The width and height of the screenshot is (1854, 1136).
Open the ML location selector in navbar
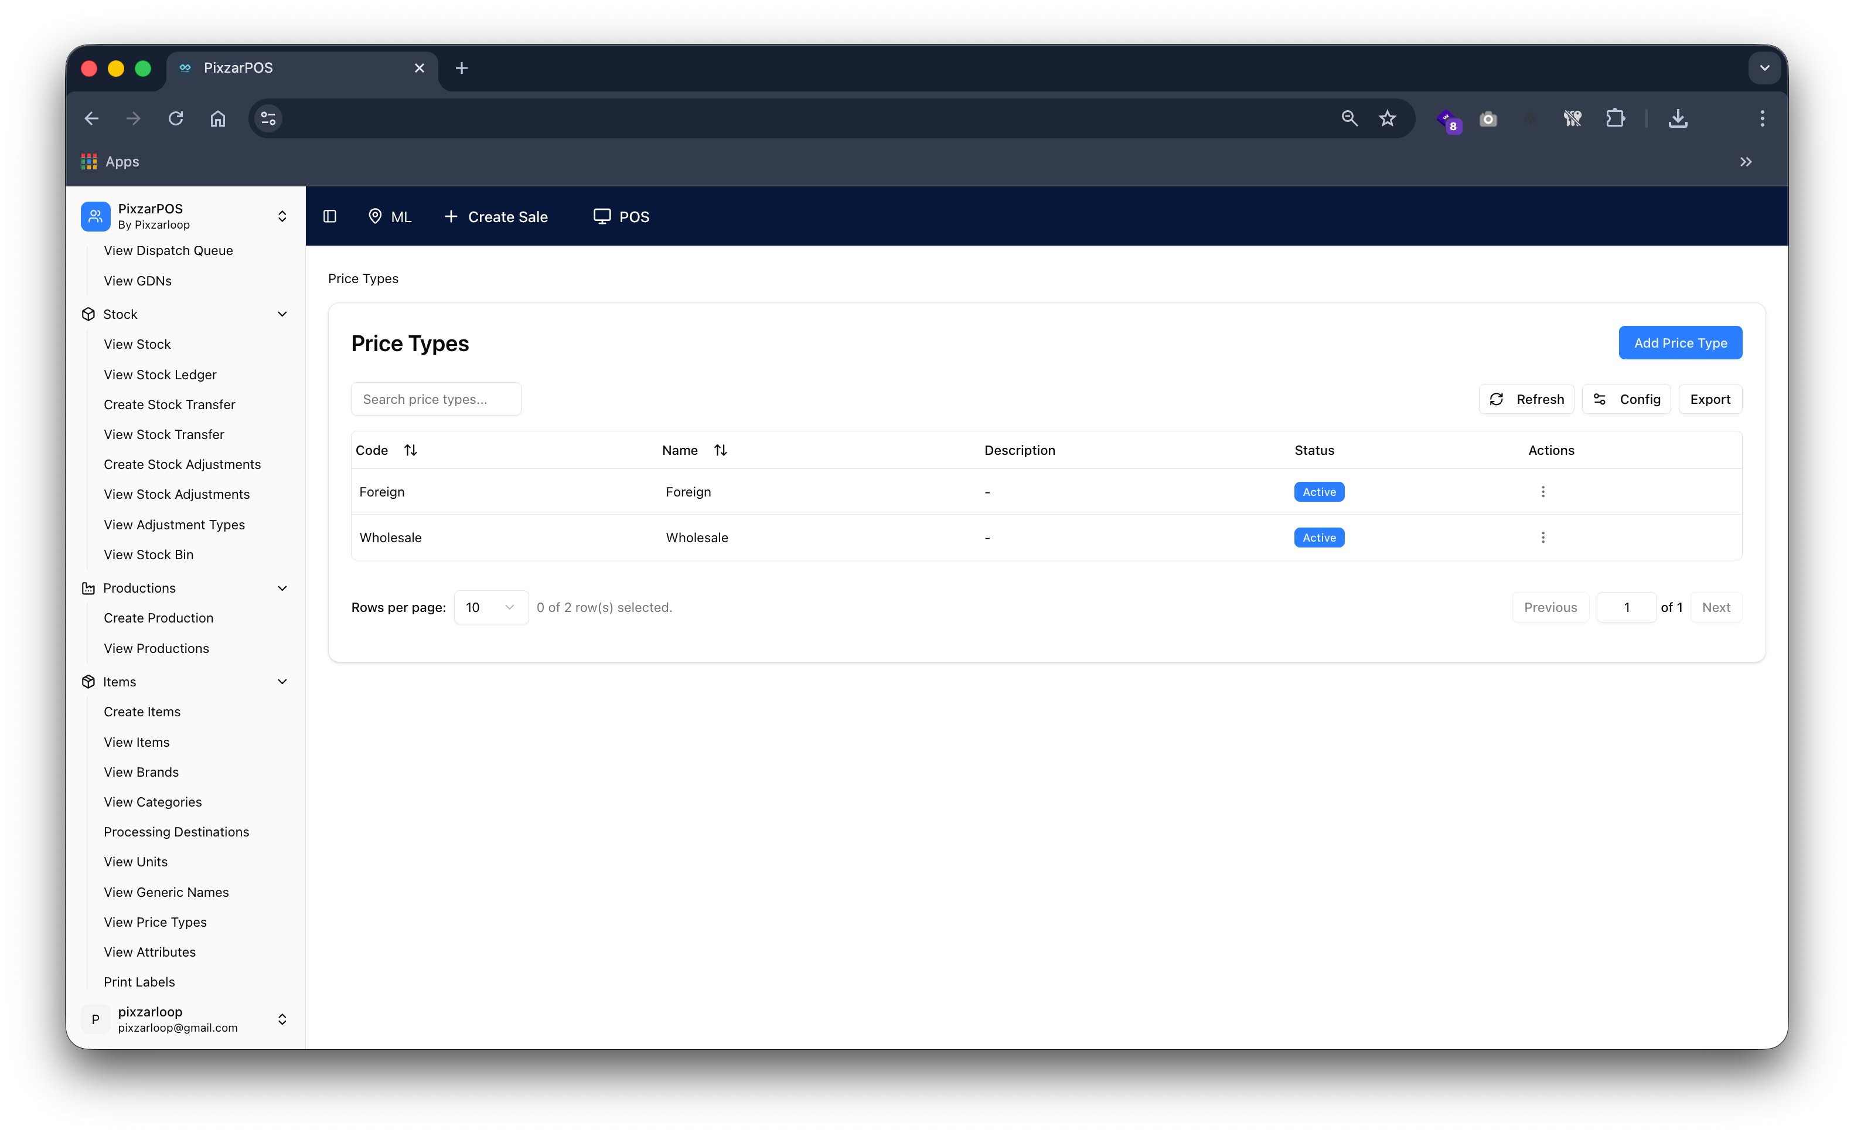(x=390, y=216)
